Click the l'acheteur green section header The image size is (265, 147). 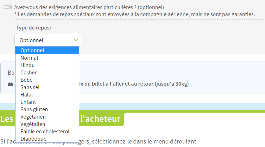pos(100,119)
